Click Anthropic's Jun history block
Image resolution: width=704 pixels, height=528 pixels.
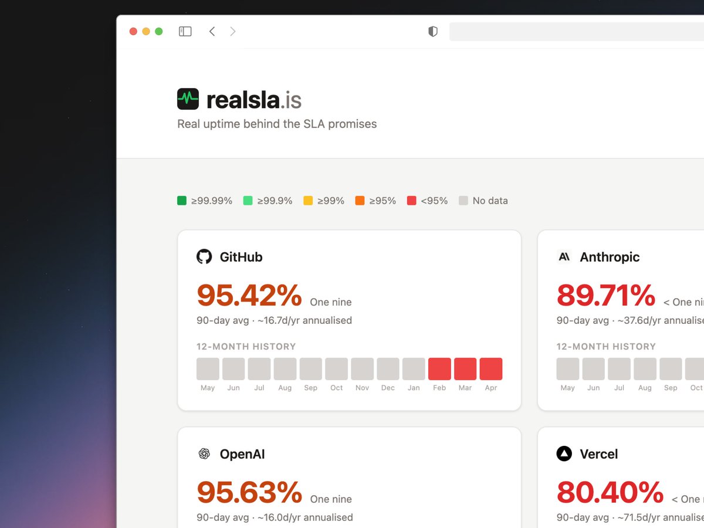[x=594, y=369]
